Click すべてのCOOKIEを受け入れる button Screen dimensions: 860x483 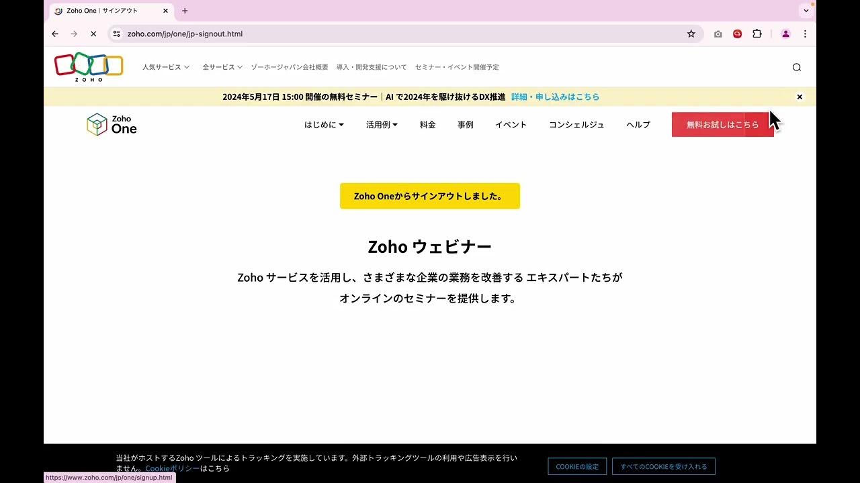coord(664,466)
